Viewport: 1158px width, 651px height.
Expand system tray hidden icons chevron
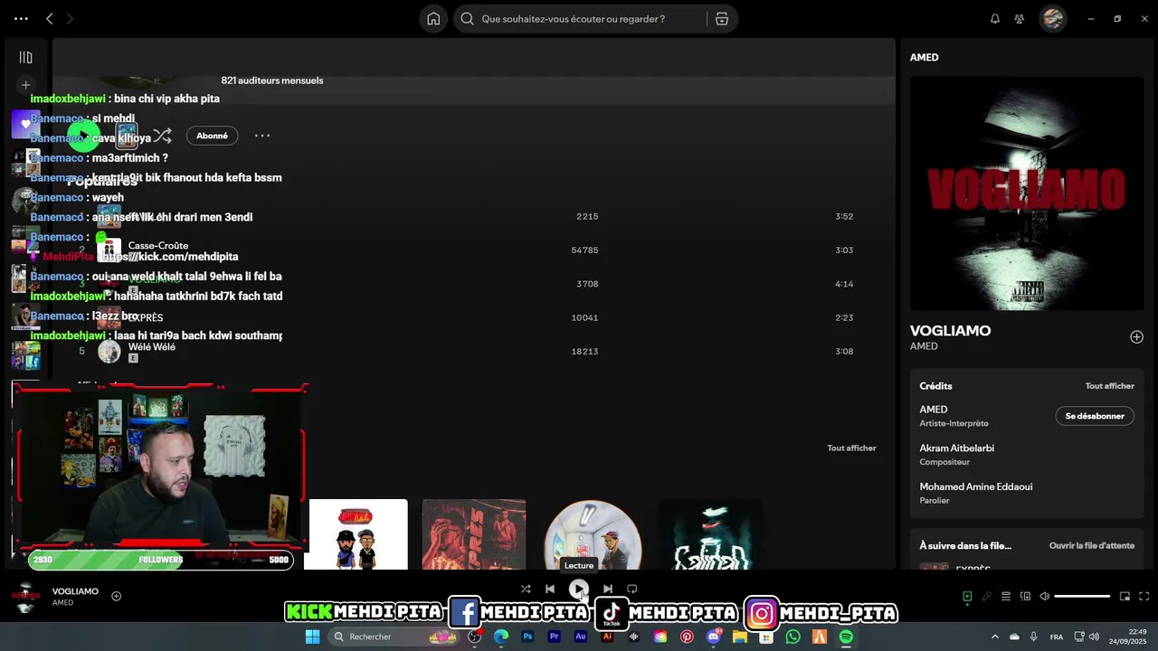click(995, 637)
